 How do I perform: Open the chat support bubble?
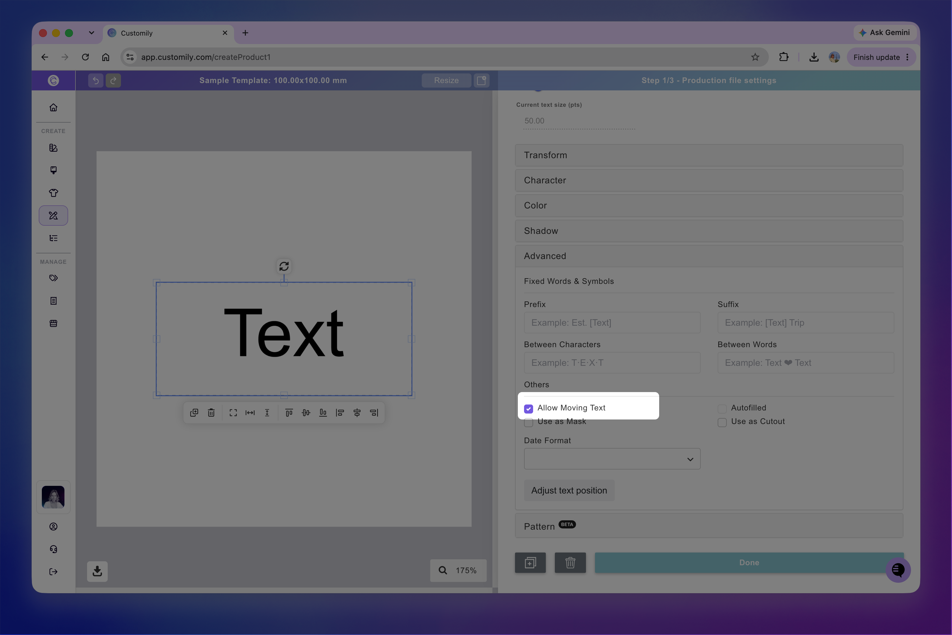click(898, 570)
